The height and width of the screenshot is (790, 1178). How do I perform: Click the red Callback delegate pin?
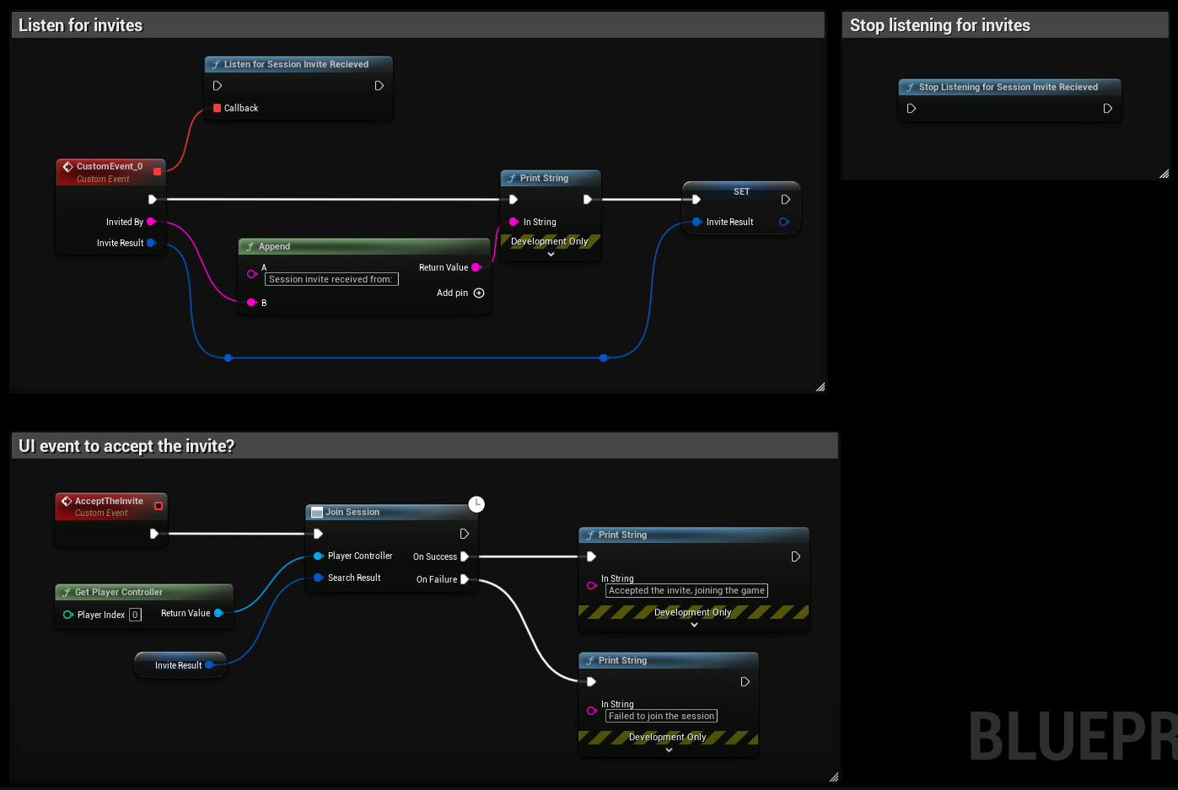tap(217, 108)
